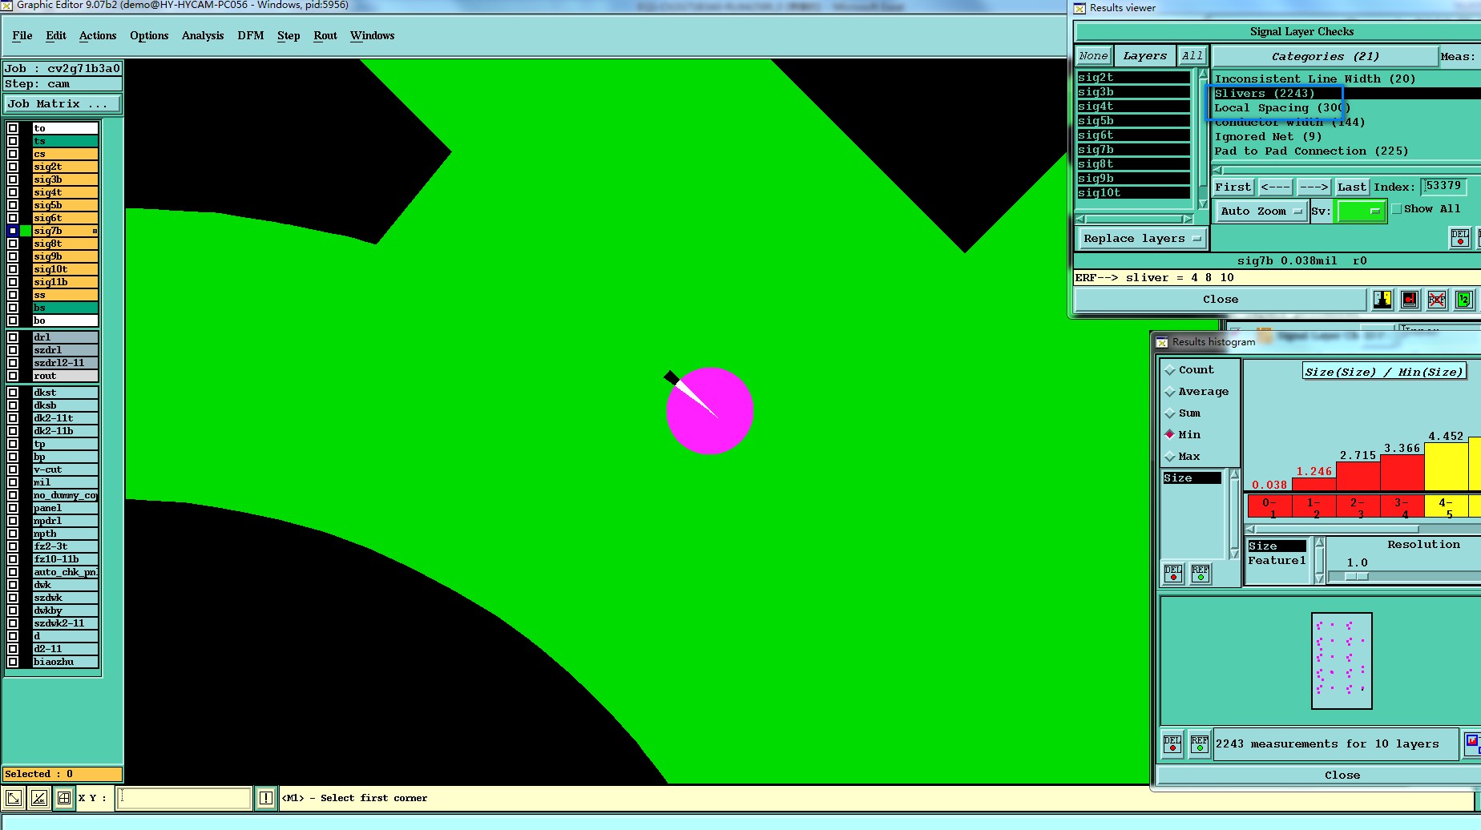Adjust the Resolution slider handle
Screen dimensions: 1481x830
[1357, 577]
